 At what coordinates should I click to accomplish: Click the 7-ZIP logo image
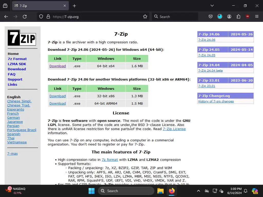(22, 38)
